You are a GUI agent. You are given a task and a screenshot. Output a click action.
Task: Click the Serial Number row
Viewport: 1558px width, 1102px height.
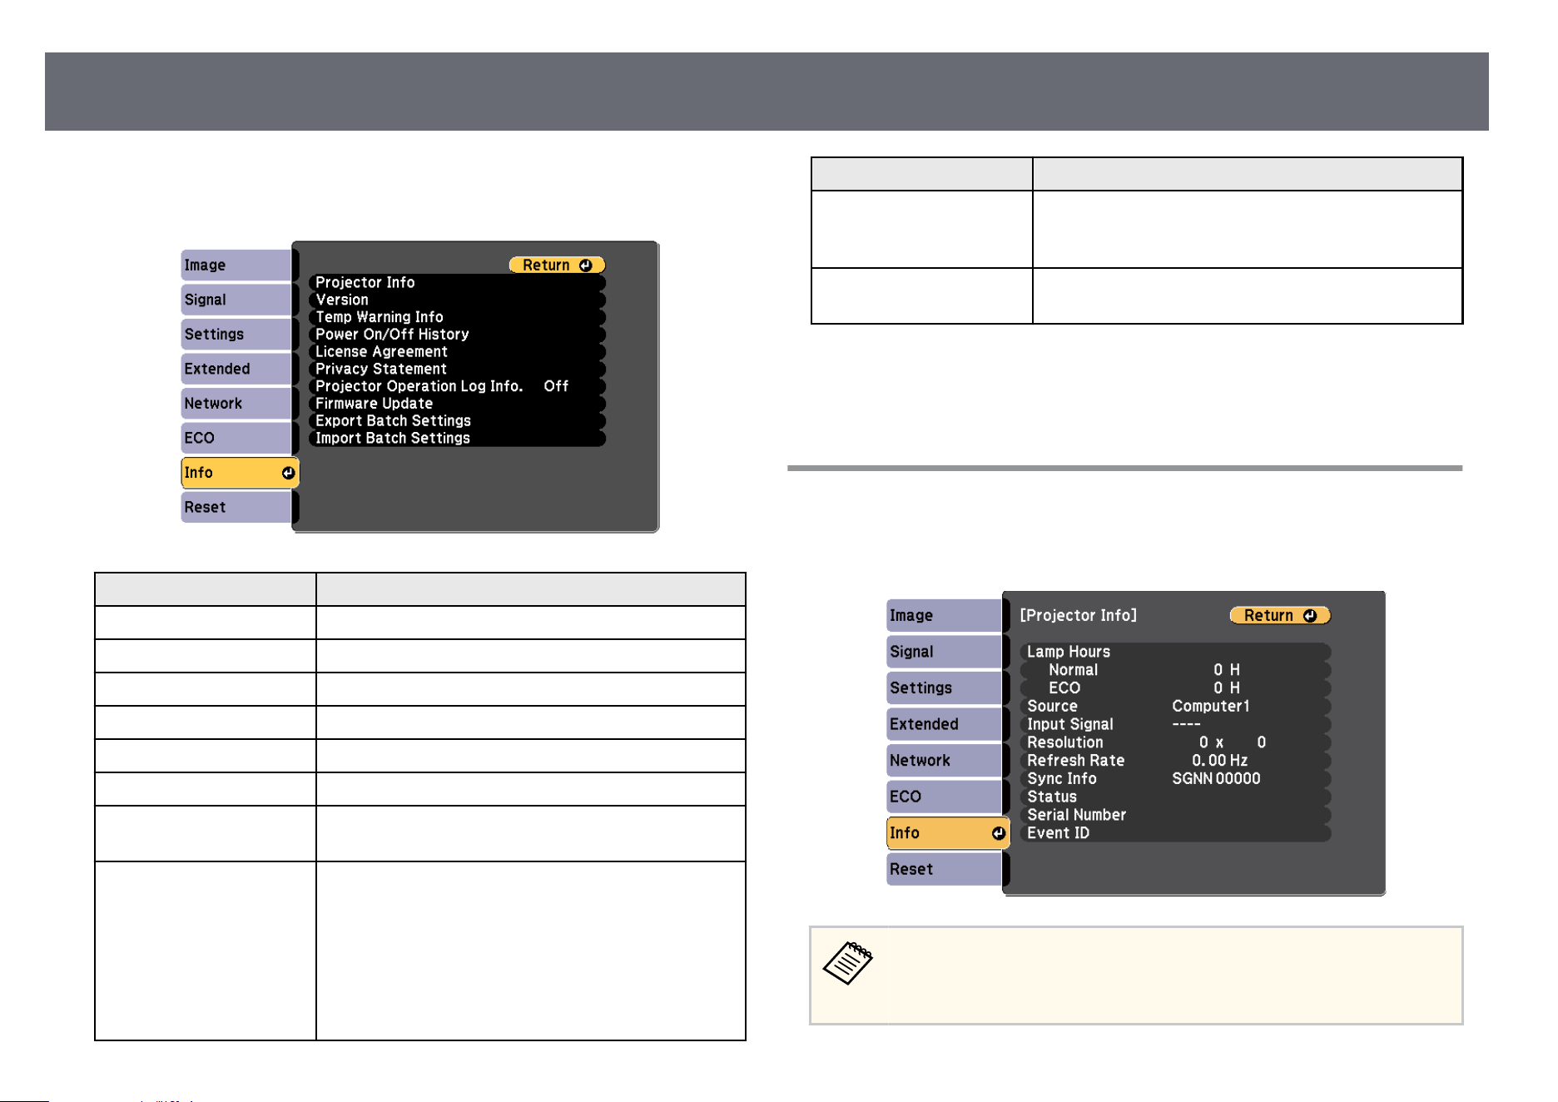coord(1175,815)
